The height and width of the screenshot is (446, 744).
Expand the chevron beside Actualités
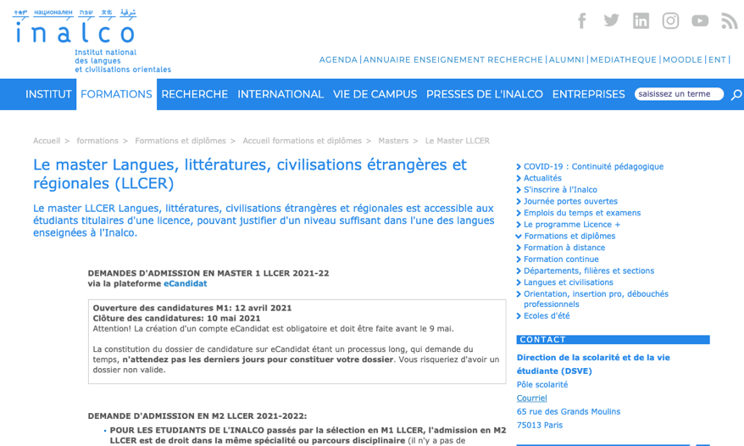point(518,179)
